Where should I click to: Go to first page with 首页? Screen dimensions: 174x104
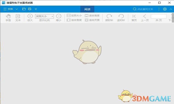[x=134, y=18]
